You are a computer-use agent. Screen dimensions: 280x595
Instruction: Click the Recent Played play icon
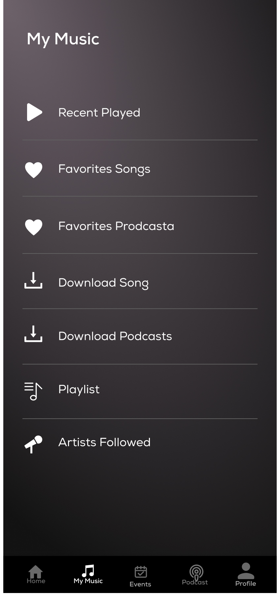coord(34,112)
